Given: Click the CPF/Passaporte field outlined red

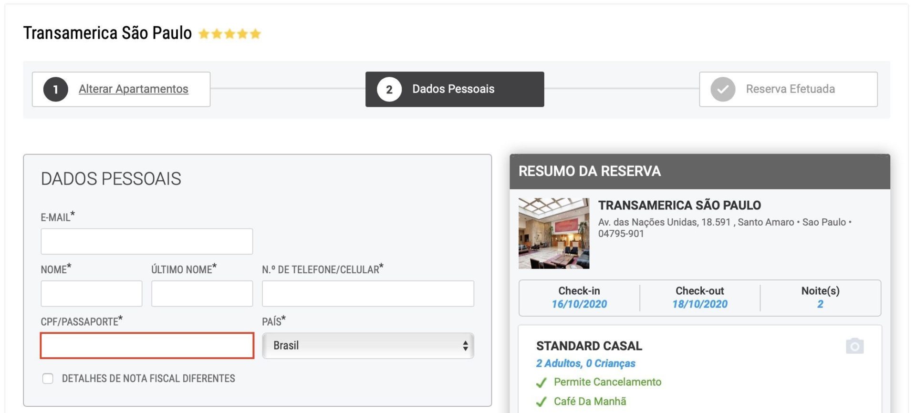Looking at the screenshot, I should (146, 346).
